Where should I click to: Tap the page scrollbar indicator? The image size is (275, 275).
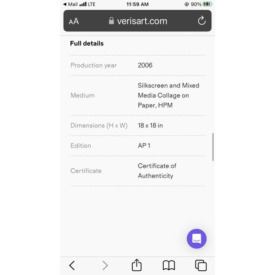coord(213,147)
